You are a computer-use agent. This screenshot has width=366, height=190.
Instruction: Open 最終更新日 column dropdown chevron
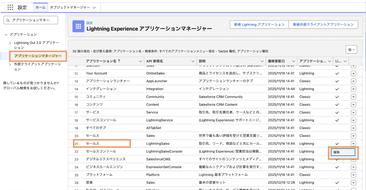(294, 61)
